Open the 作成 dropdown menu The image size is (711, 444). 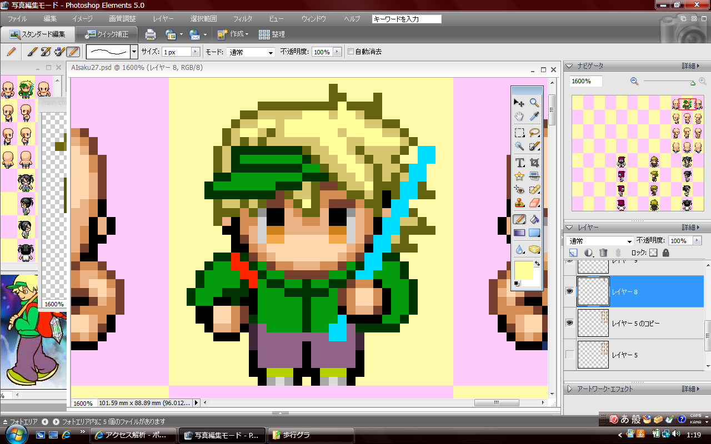[x=233, y=34]
